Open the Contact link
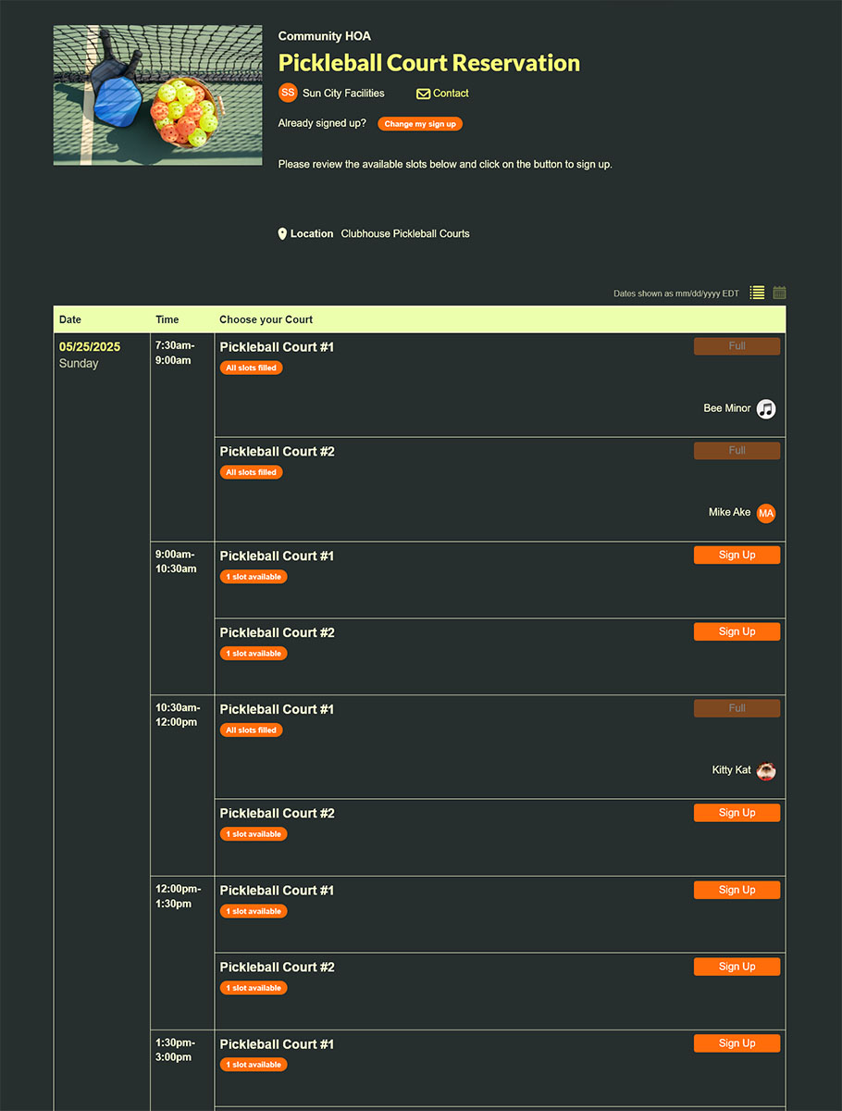Image resolution: width=842 pixels, height=1111 pixels. pos(451,94)
